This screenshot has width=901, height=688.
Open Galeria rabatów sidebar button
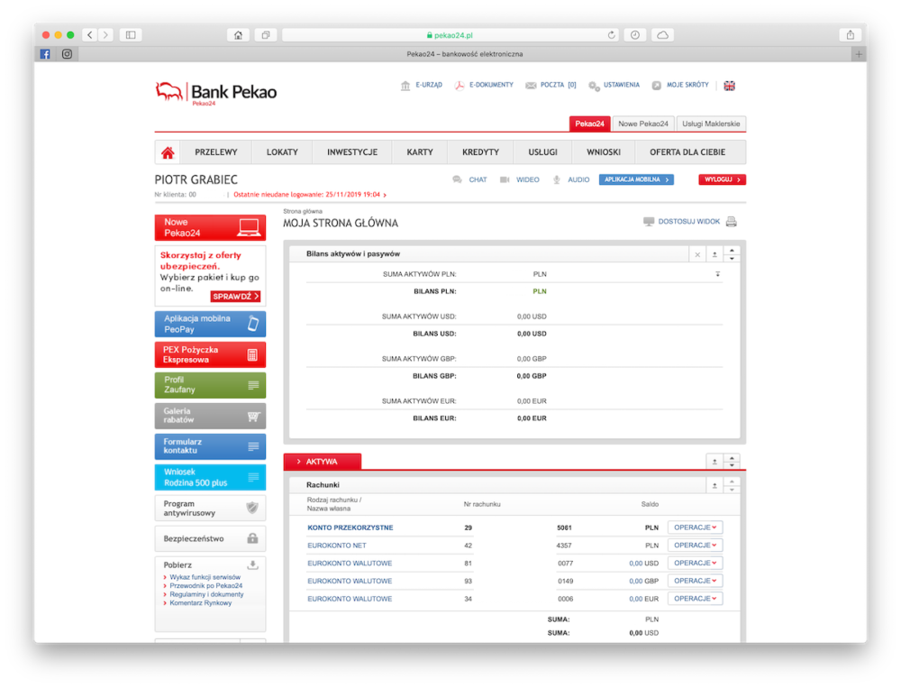point(210,416)
